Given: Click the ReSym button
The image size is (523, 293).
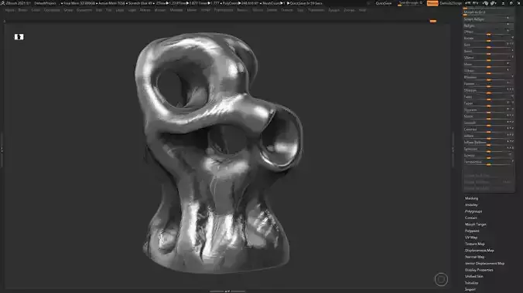Looking at the screenshot, I should (x=488, y=25).
